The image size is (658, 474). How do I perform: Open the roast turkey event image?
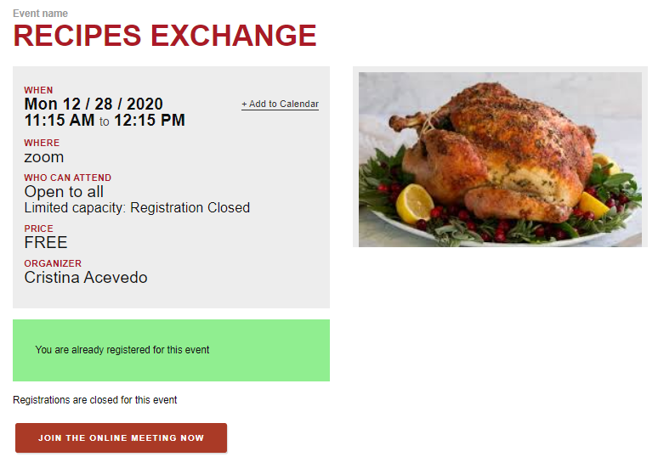tap(500, 160)
